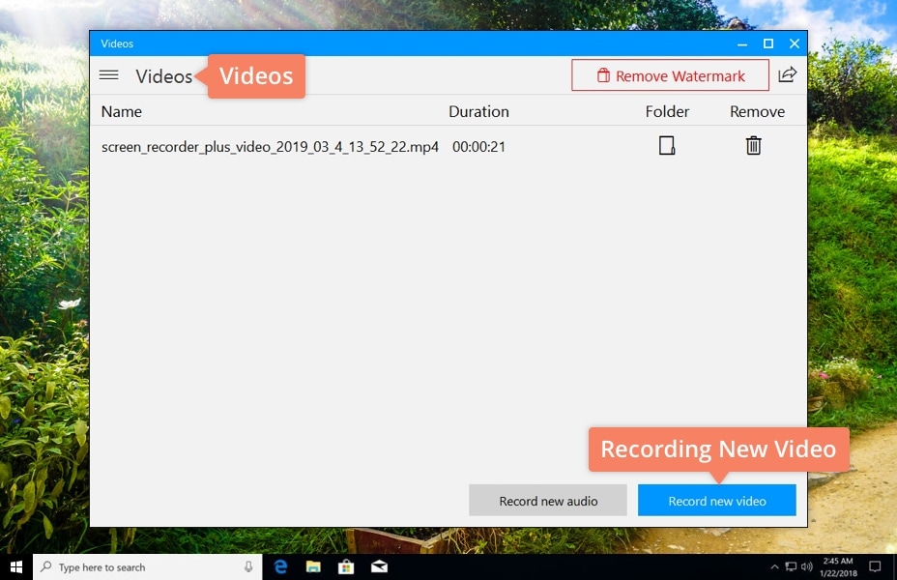Click the 00:00:21 duration value
Screen dimensions: 897x580
click(x=478, y=147)
